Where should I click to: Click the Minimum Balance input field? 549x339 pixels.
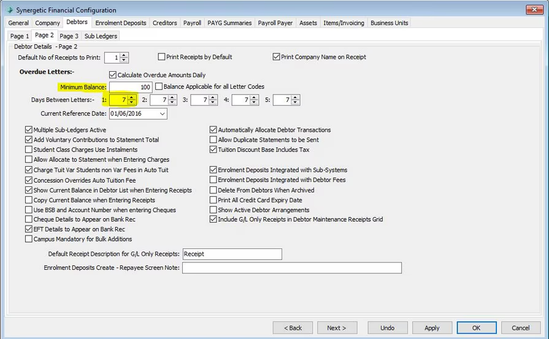tap(131, 87)
